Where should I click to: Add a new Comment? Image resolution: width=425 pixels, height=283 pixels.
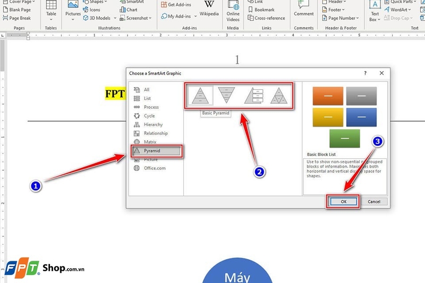[303, 8]
